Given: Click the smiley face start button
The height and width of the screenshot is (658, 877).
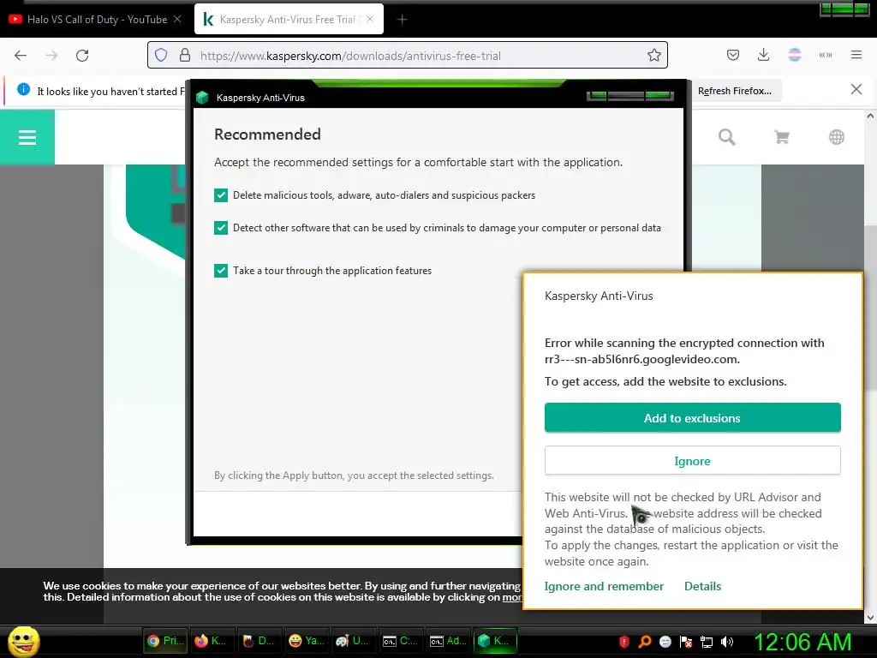Looking at the screenshot, I should click(23, 641).
